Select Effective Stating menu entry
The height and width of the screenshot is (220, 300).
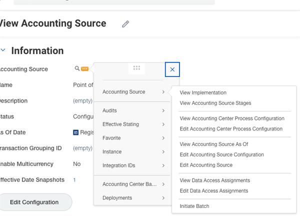[x=120, y=124]
